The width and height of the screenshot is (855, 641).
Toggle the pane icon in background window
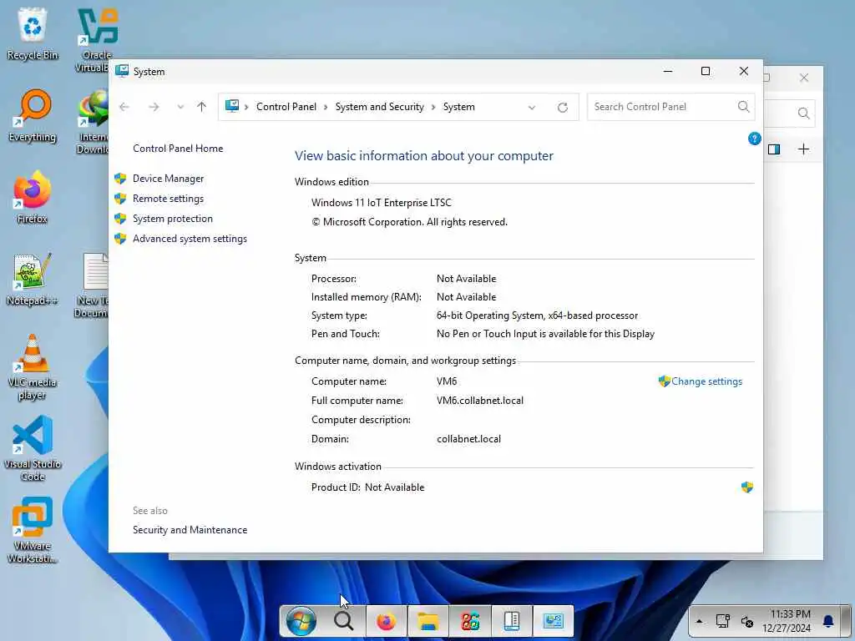pyautogui.click(x=774, y=149)
